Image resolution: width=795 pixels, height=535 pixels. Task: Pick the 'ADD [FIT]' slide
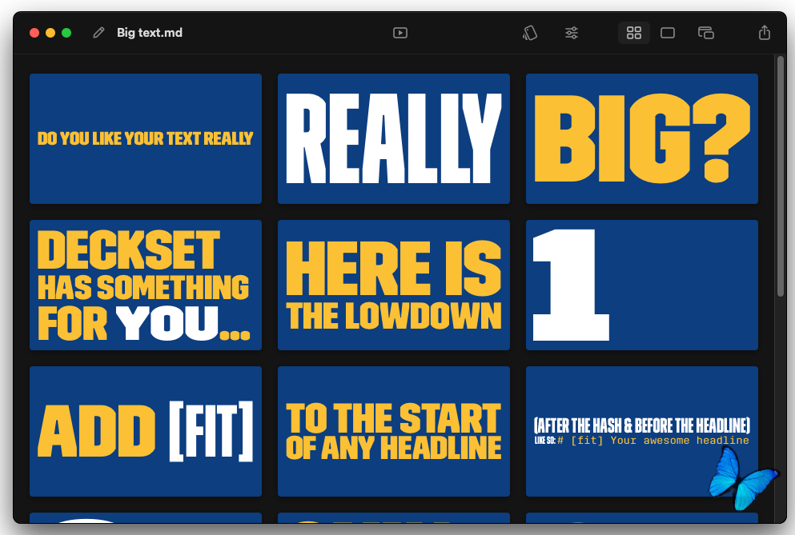[146, 431]
